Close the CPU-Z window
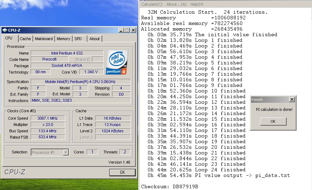312x190 pixels. (x=133, y=30)
